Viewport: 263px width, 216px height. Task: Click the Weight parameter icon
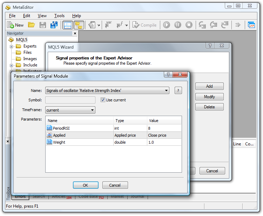(x=49, y=142)
